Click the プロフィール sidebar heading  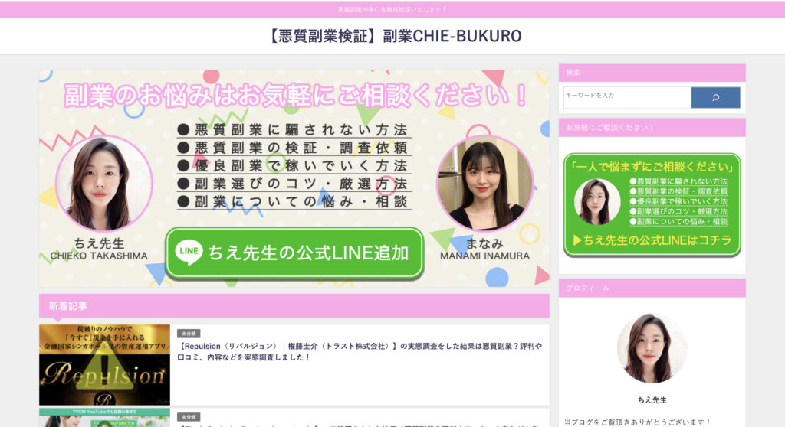point(588,288)
